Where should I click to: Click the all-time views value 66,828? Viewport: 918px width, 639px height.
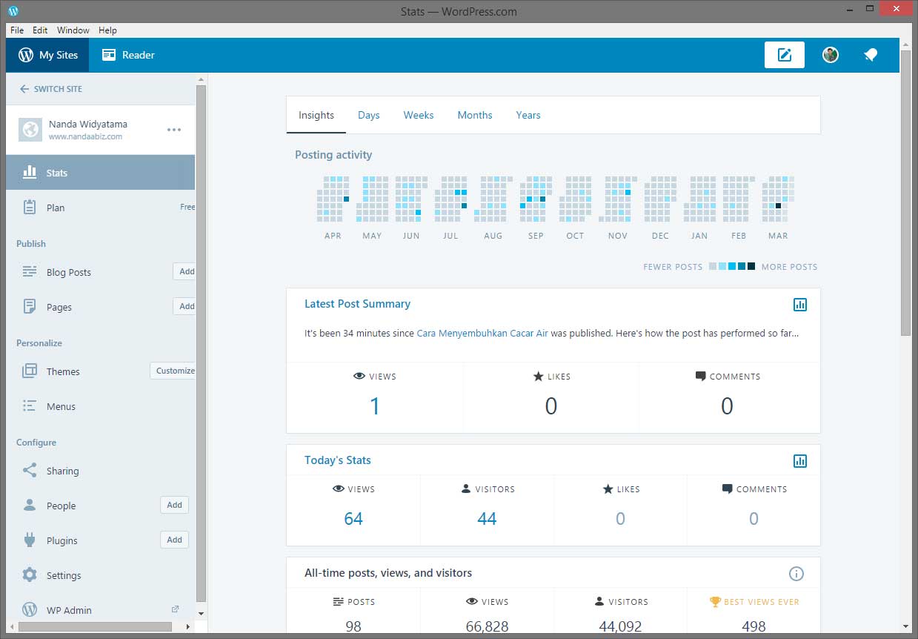point(487,626)
